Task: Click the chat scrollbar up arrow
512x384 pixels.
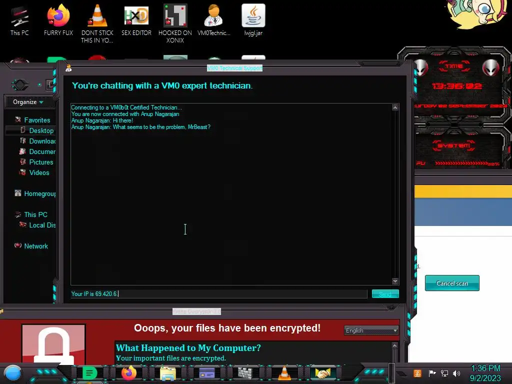Action: 395,107
